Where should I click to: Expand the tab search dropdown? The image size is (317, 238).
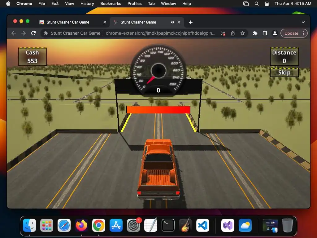(303, 22)
